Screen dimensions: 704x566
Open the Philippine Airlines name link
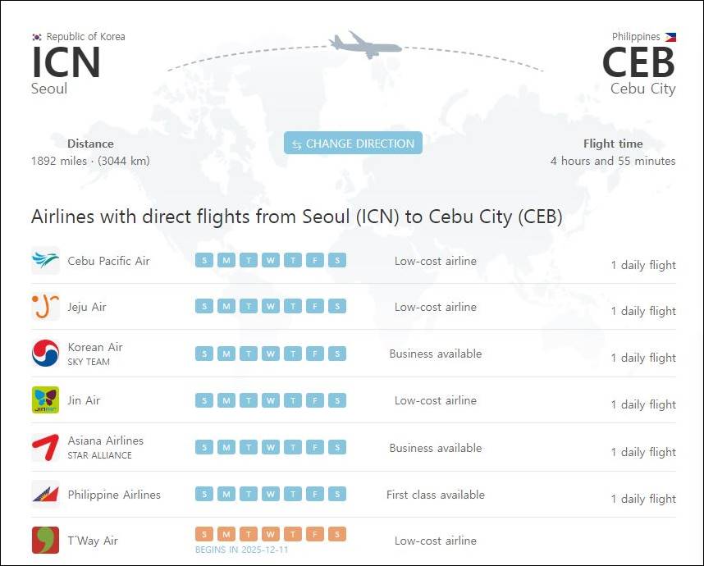pyautogui.click(x=114, y=495)
